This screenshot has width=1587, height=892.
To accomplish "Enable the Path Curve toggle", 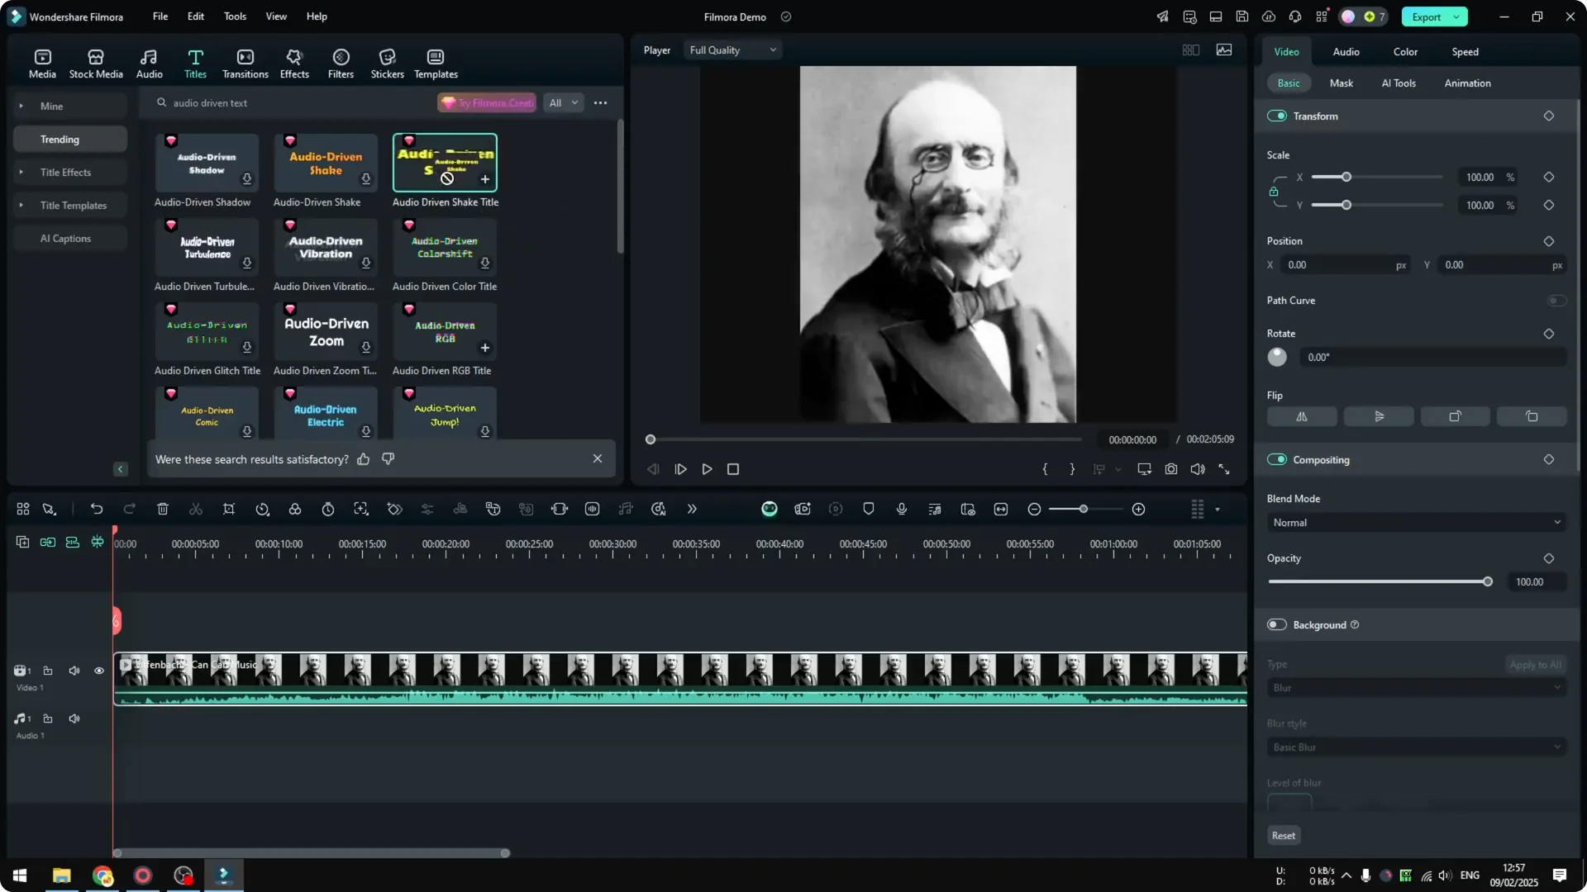I will [1557, 300].
